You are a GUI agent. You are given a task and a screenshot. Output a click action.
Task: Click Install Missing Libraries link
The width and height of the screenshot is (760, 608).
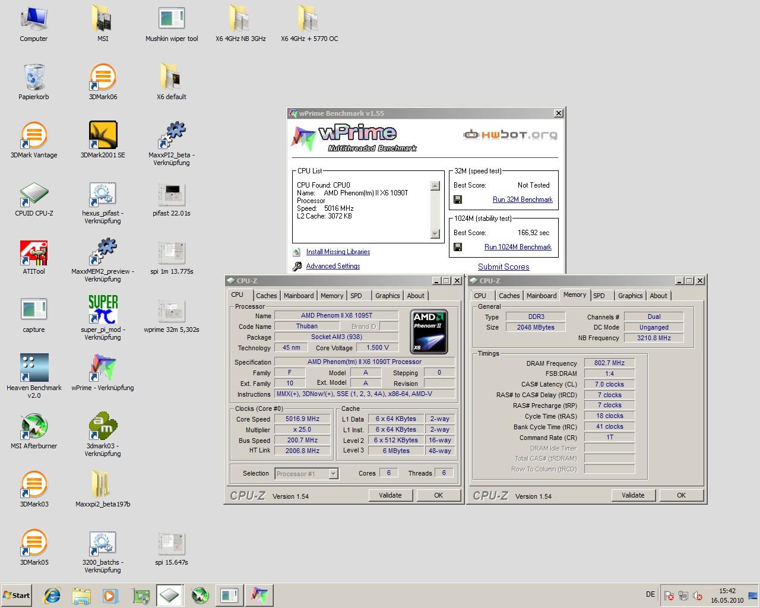tap(338, 252)
